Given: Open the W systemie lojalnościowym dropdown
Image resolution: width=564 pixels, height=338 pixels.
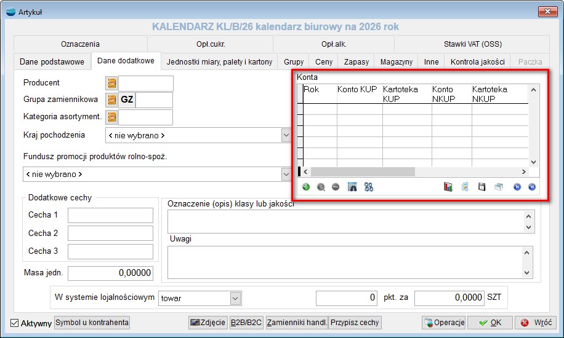Looking at the screenshot, I should (x=235, y=298).
